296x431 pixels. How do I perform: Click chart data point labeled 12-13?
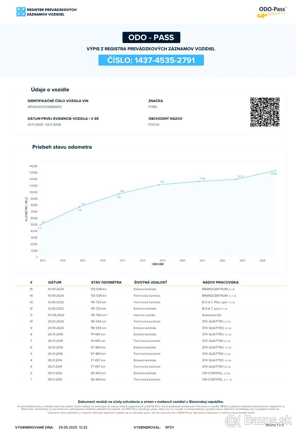coord(236,179)
